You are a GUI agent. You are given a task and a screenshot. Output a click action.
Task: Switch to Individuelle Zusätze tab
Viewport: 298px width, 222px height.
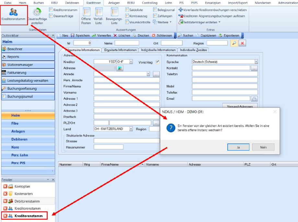click(x=193, y=50)
